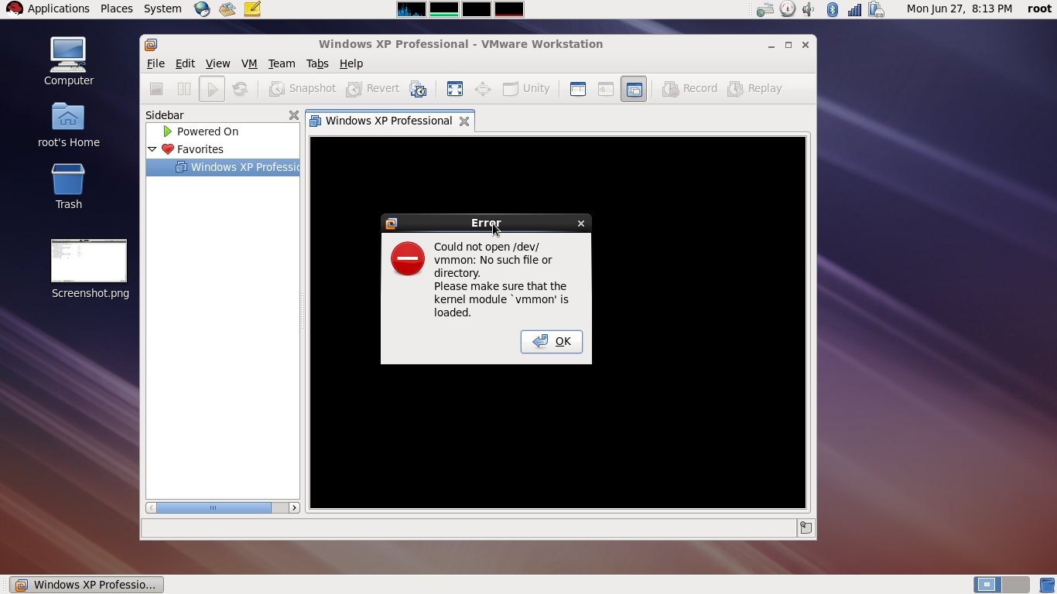Toggle the toolbar visibility icon

point(606,89)
